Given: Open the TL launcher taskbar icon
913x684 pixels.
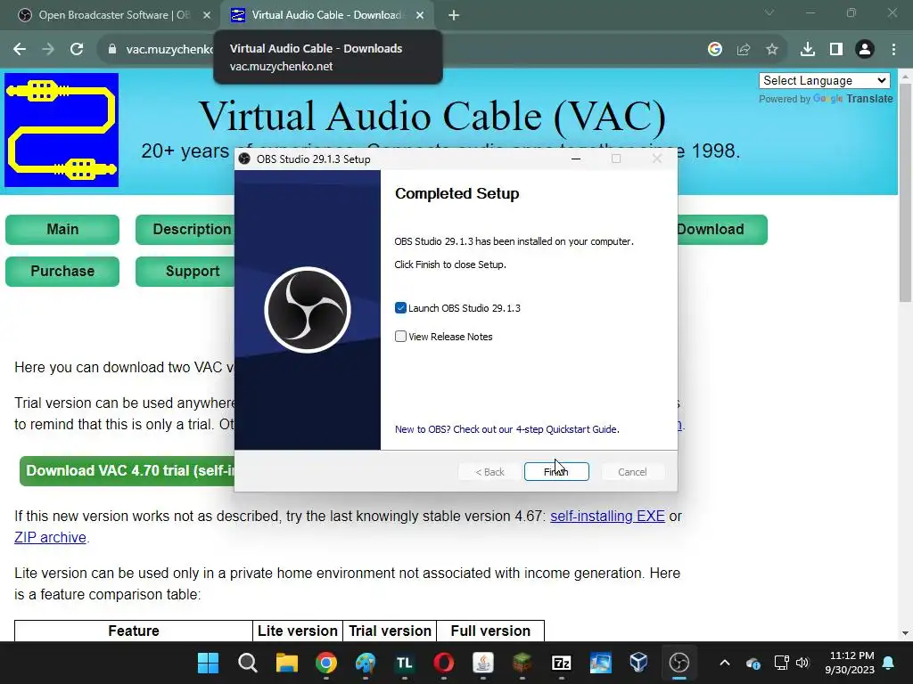Looking at the screenshot, I should (x=404, y=663).
